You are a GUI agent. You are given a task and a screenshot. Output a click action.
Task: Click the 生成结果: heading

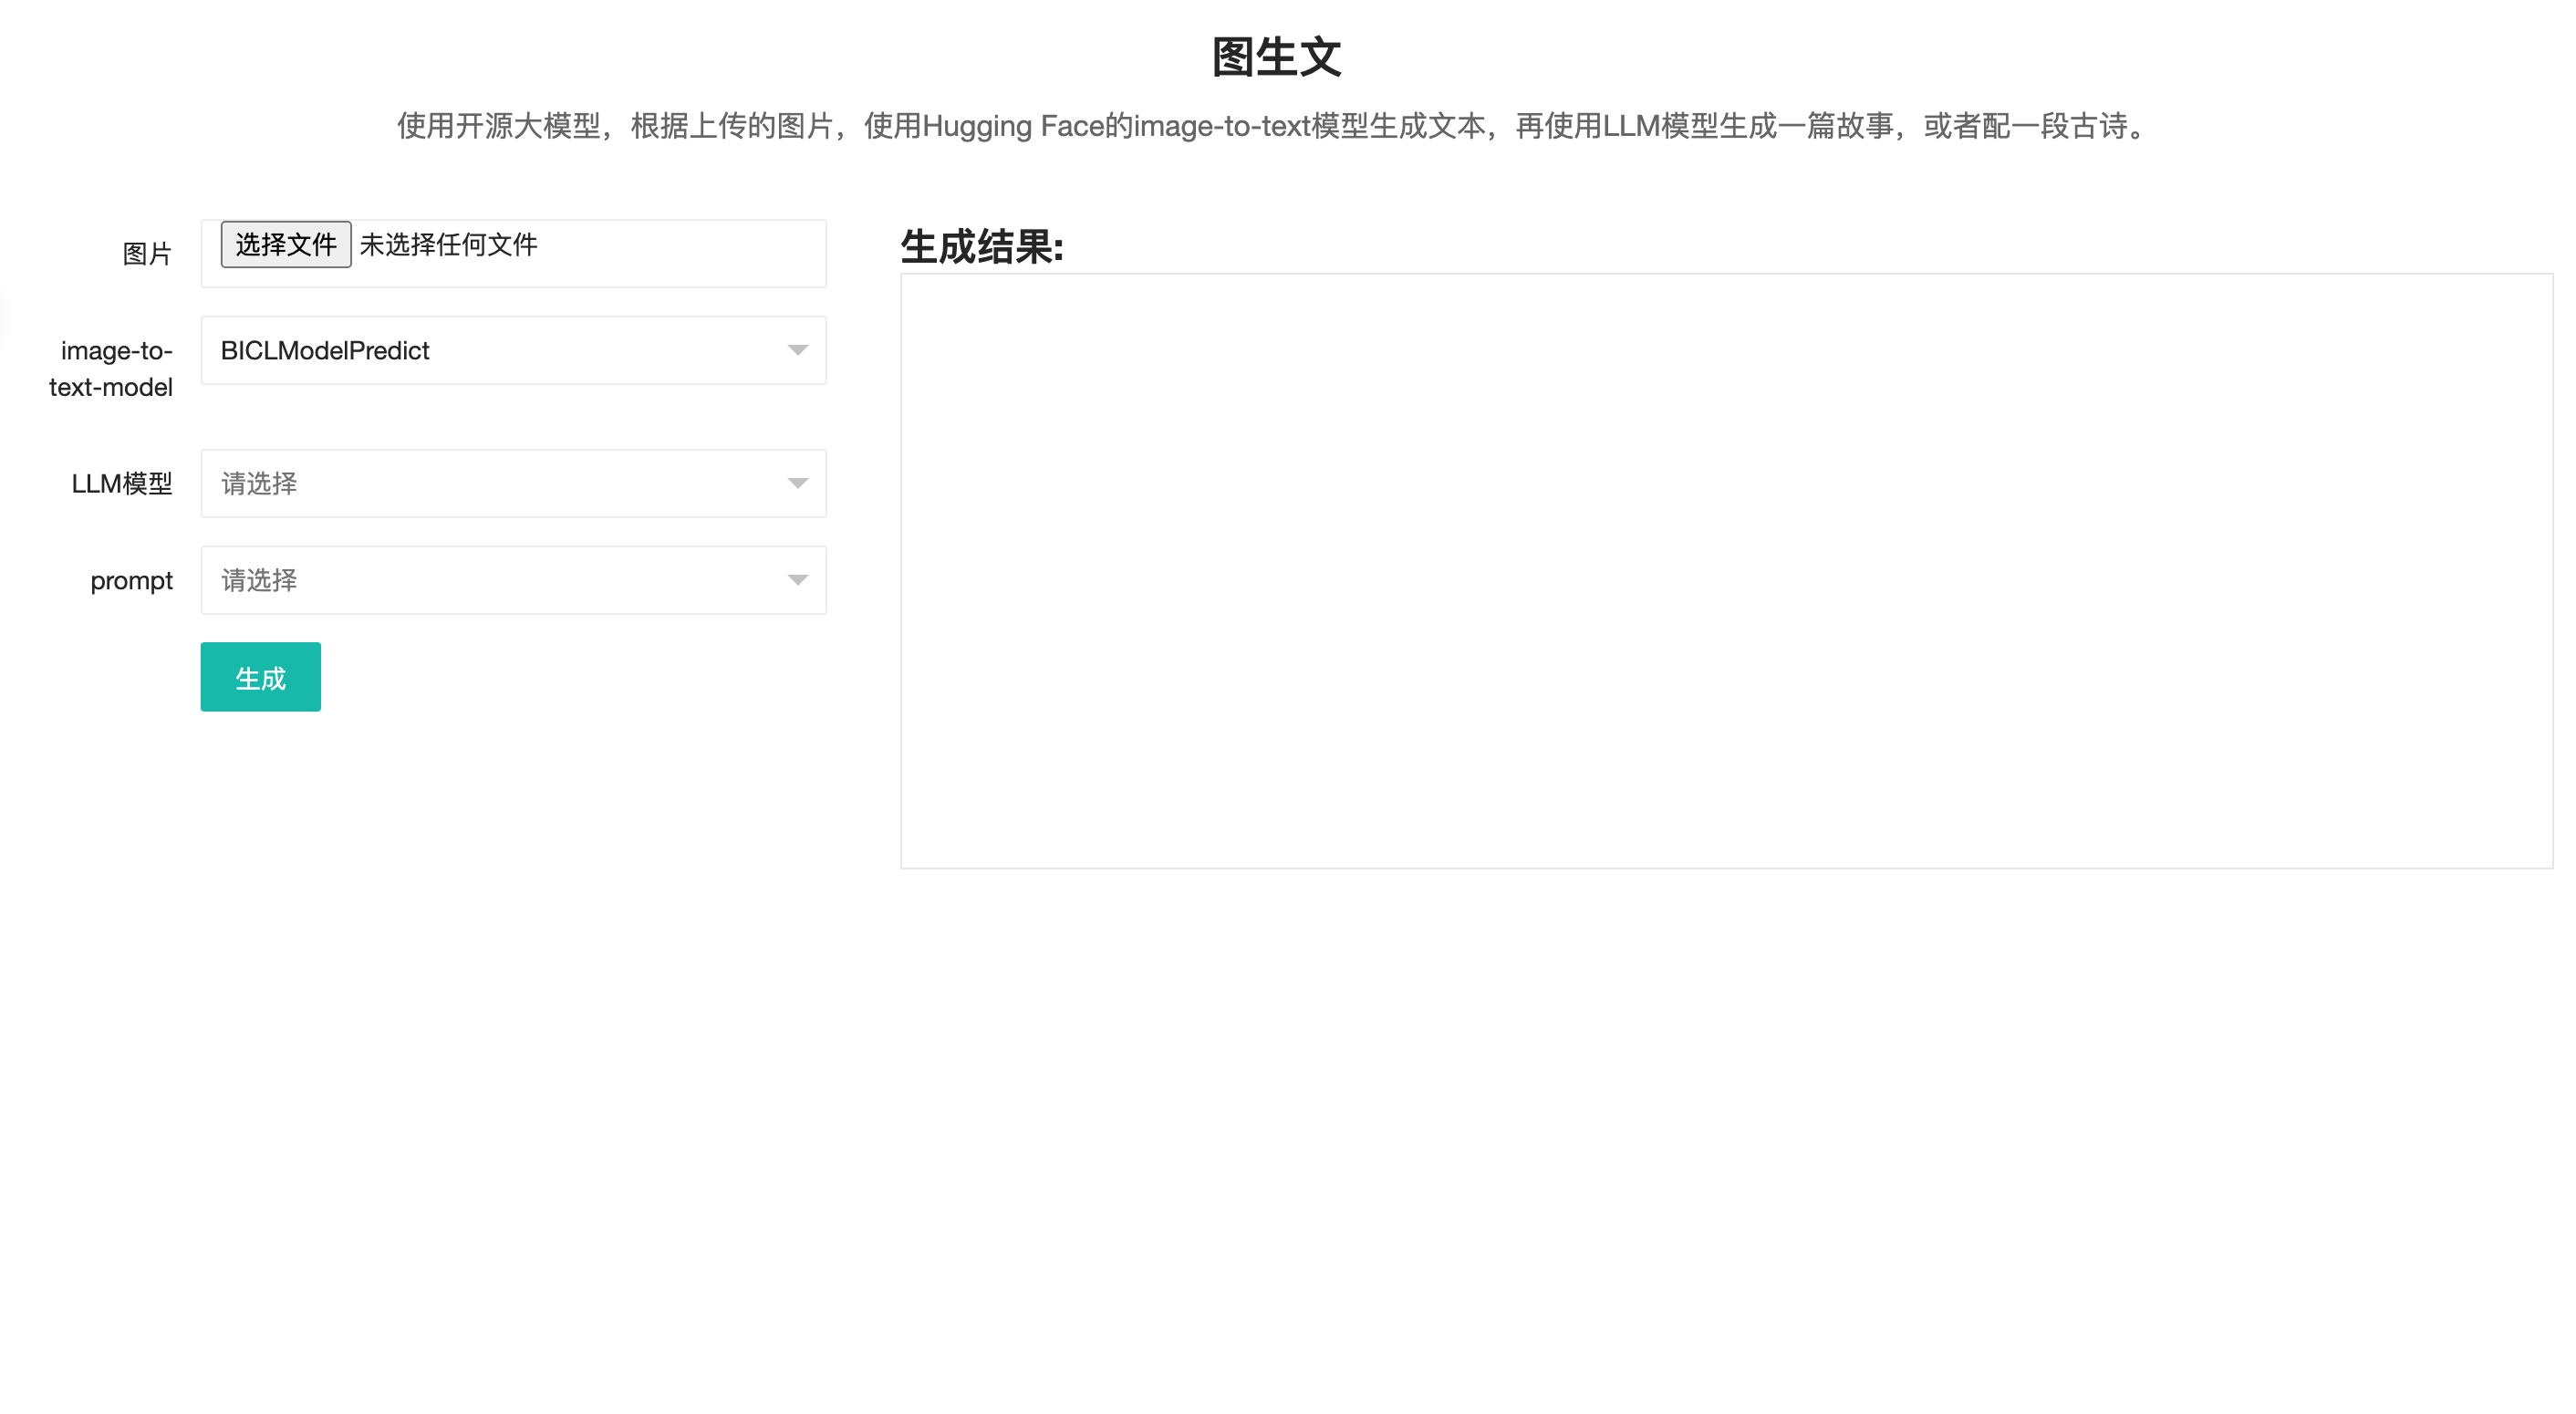point(981,247)
